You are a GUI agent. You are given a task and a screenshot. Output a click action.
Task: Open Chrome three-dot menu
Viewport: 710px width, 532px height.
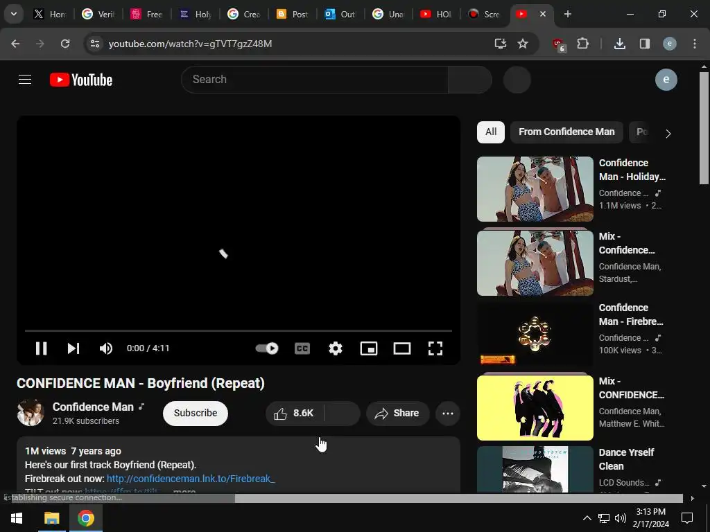click(695, 44)
